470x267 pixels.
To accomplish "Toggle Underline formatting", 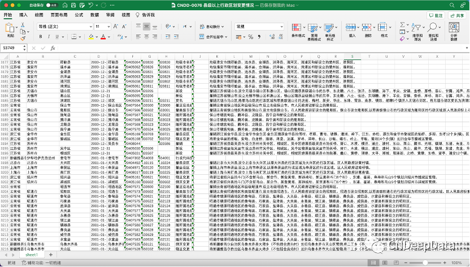I will tap(57, 37).
